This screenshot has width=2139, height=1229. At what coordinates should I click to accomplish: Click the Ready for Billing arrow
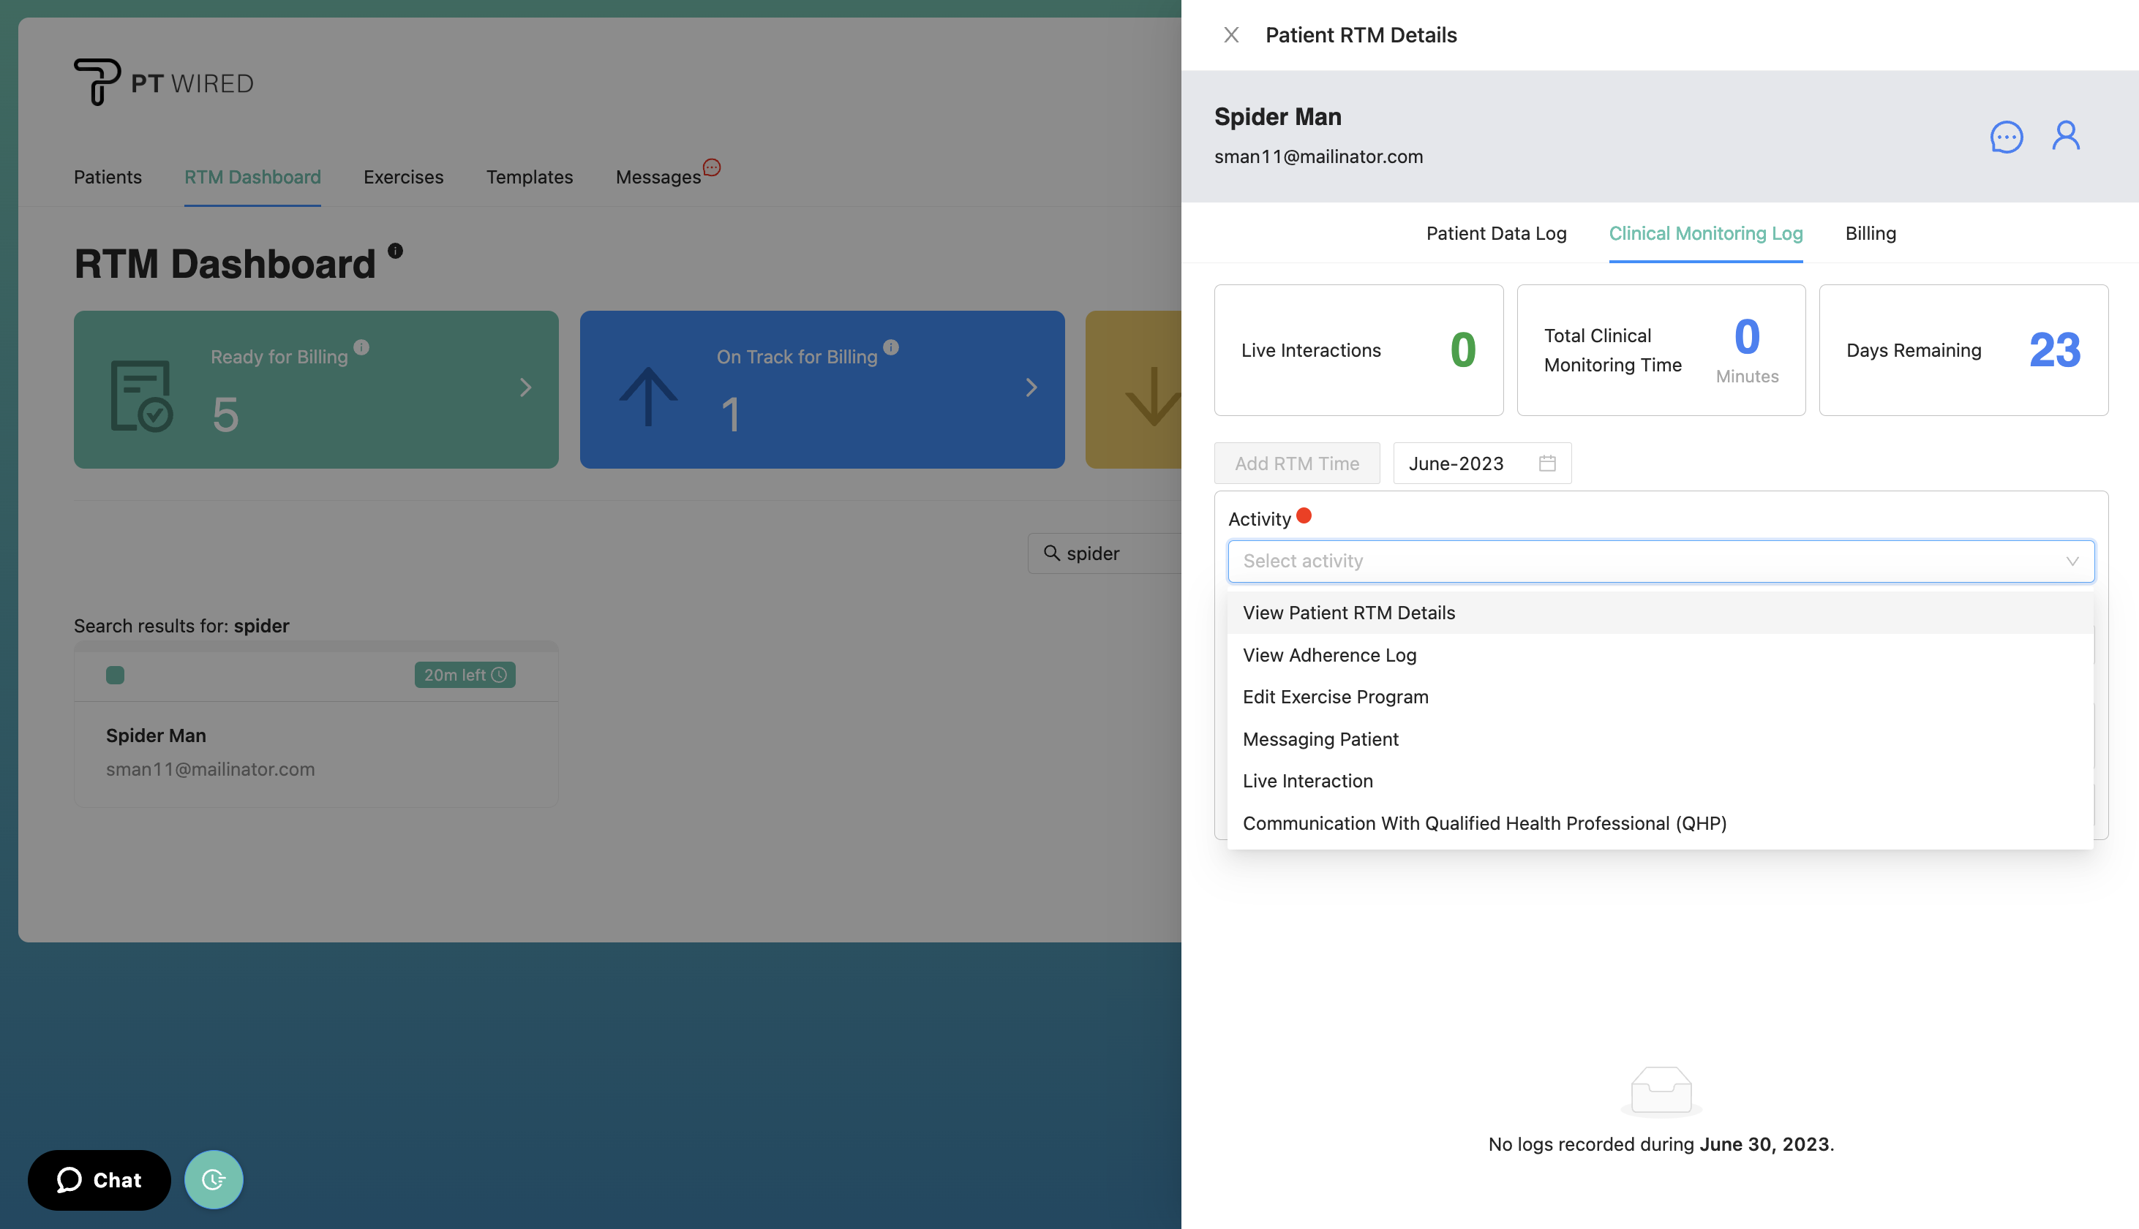(525, 387)
